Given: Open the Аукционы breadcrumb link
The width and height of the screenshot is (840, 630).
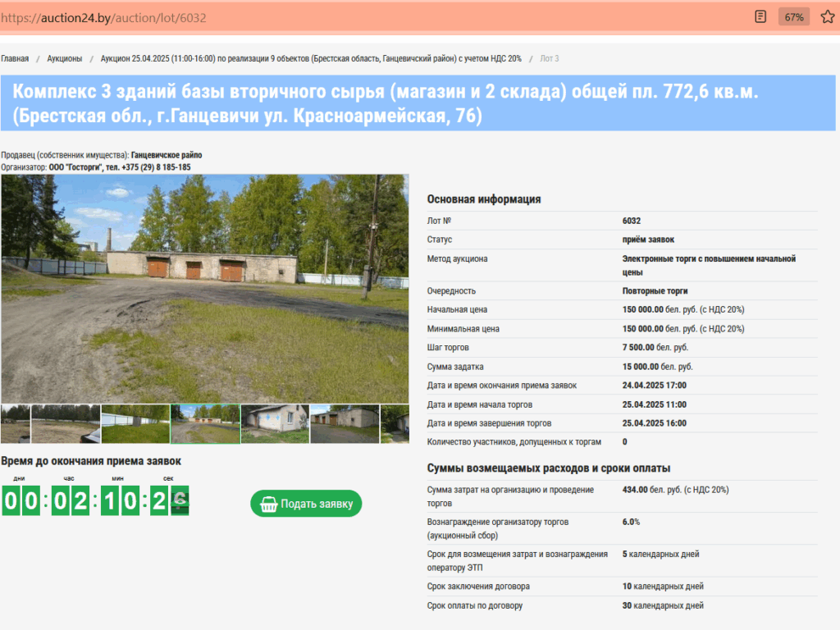Looking at the screenshot, I should (x=65, y=58).
